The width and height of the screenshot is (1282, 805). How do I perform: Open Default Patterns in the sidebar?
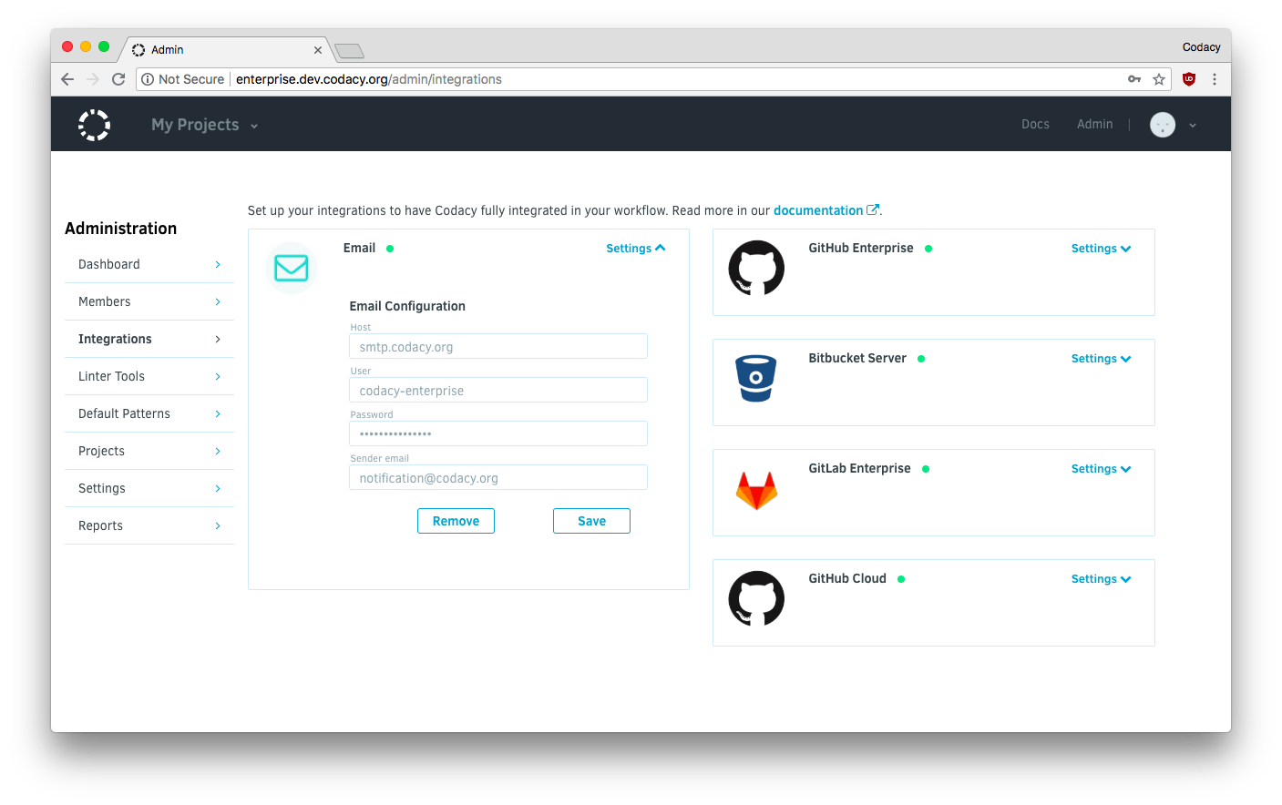[x=149, y=413]
